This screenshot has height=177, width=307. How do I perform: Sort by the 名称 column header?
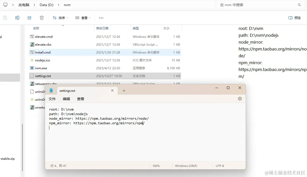(36, 28)
